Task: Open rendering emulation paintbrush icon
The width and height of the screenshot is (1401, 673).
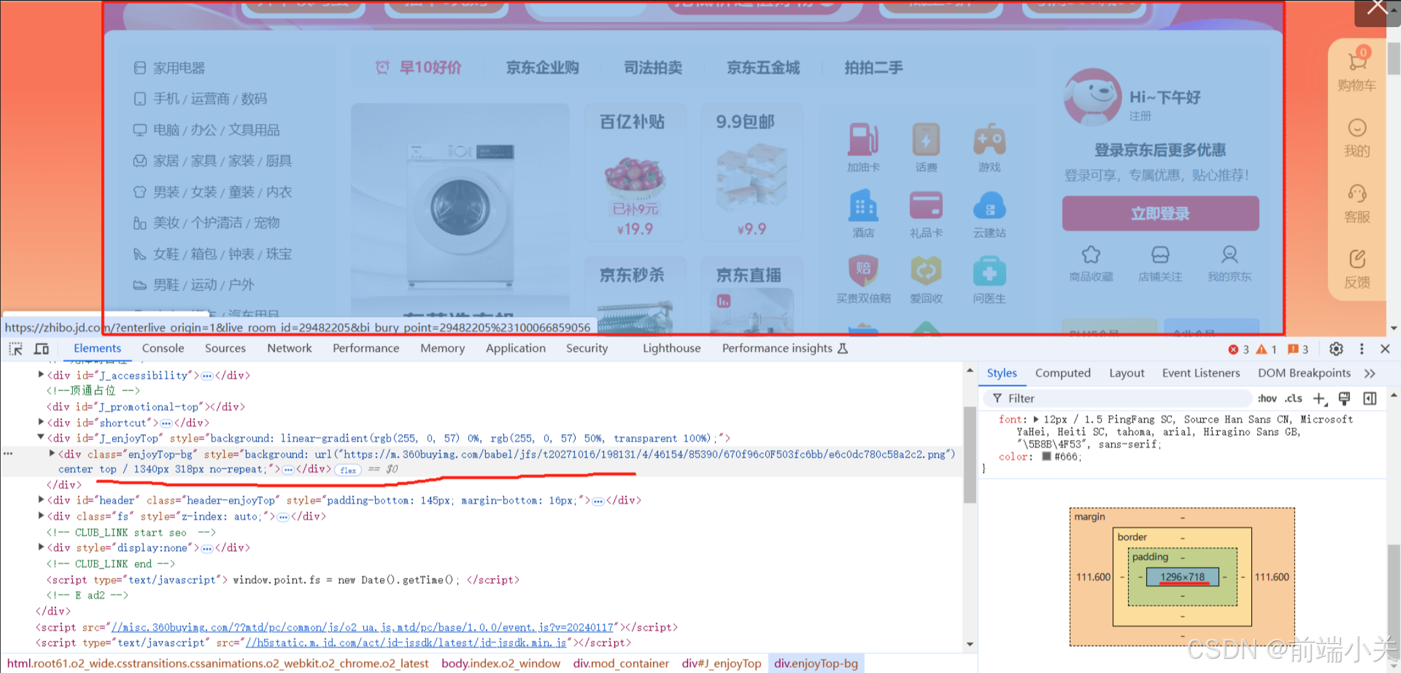Action: (x=1344, y=399)
